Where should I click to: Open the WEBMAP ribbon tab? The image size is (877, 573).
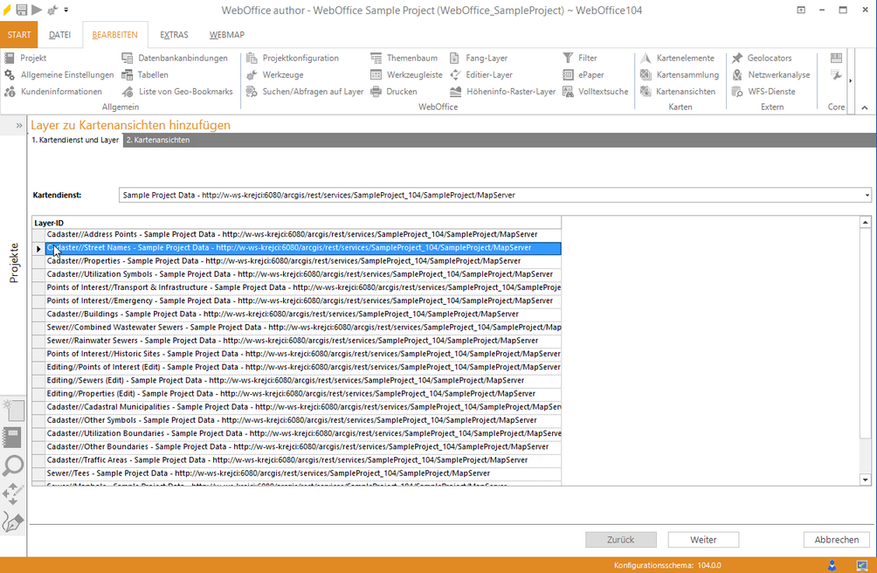(226, 35)
